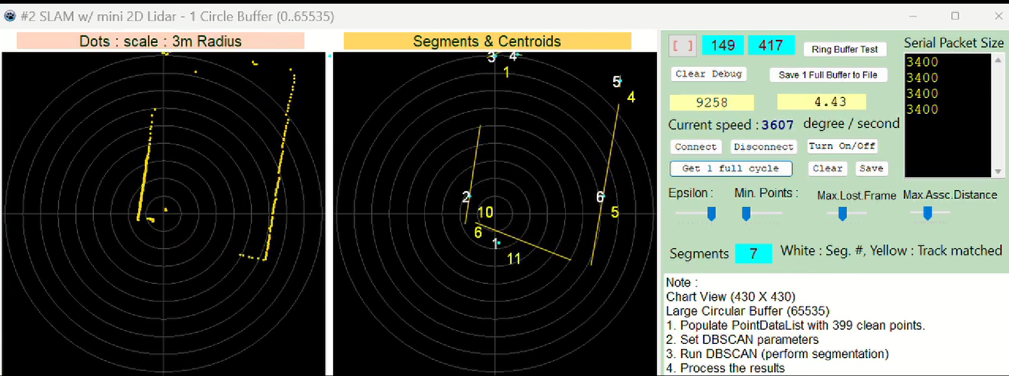Click Get 1 full cycle button

click(731, 169)
